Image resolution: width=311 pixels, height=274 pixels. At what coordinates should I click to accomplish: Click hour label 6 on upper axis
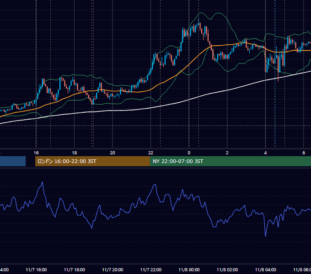pyautogui.click(x=304, y=153)
